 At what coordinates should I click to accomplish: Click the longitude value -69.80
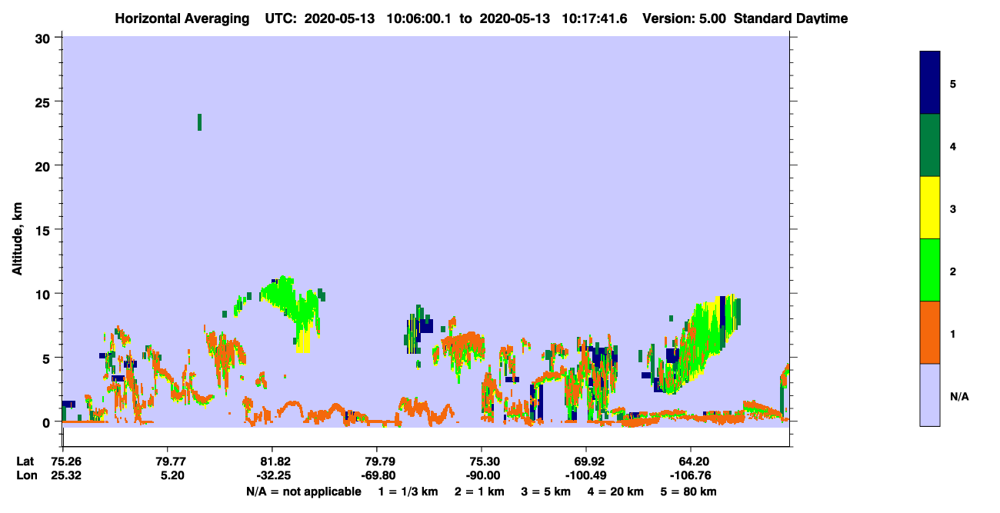(x=377, y=475)
